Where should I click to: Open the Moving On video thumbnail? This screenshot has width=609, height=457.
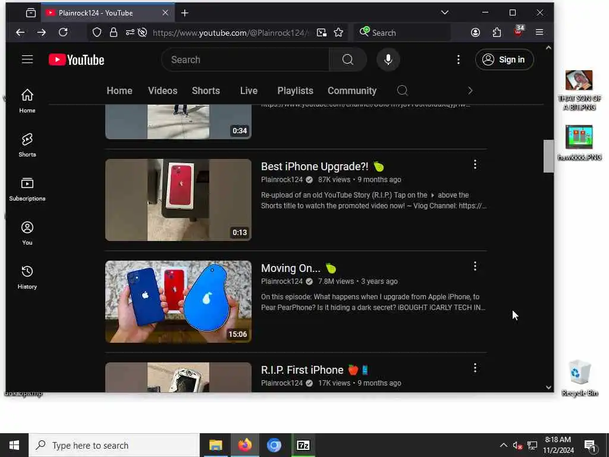click(178, 302)
